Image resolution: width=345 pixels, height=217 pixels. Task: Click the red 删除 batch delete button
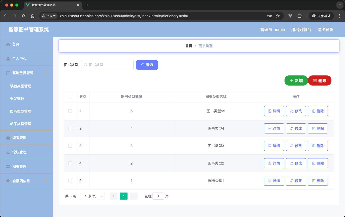tap(320, 80)
